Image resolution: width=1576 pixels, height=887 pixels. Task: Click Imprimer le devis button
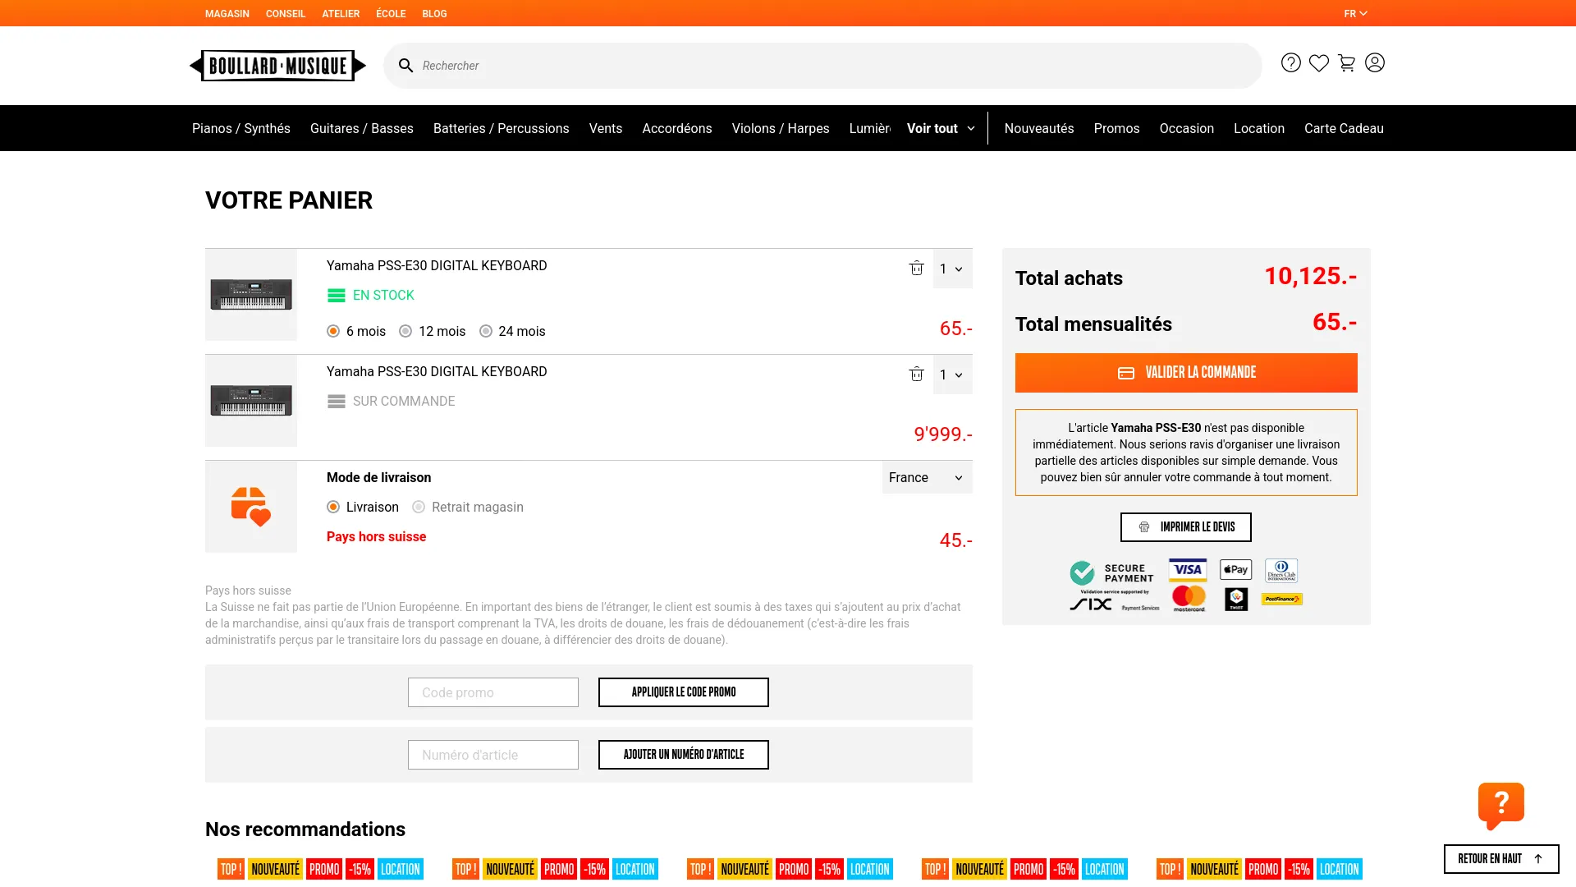pyautogui.click(x=1186, y=527)
